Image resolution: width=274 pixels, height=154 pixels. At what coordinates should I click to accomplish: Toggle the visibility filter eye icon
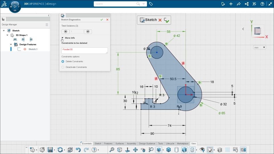pos(202,150)
